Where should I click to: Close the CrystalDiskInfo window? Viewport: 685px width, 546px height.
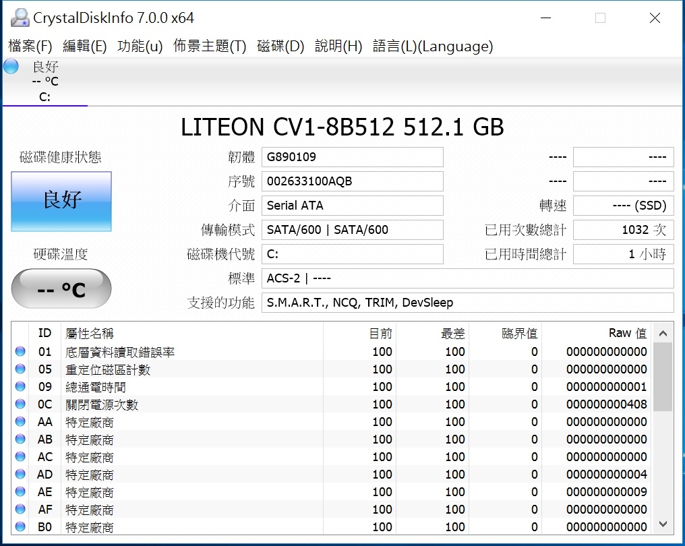point(655,18)
